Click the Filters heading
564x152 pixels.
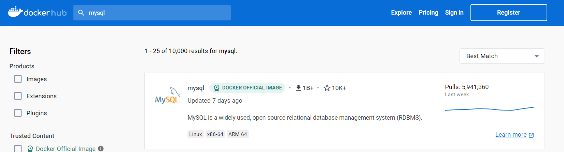coord(20,51)
